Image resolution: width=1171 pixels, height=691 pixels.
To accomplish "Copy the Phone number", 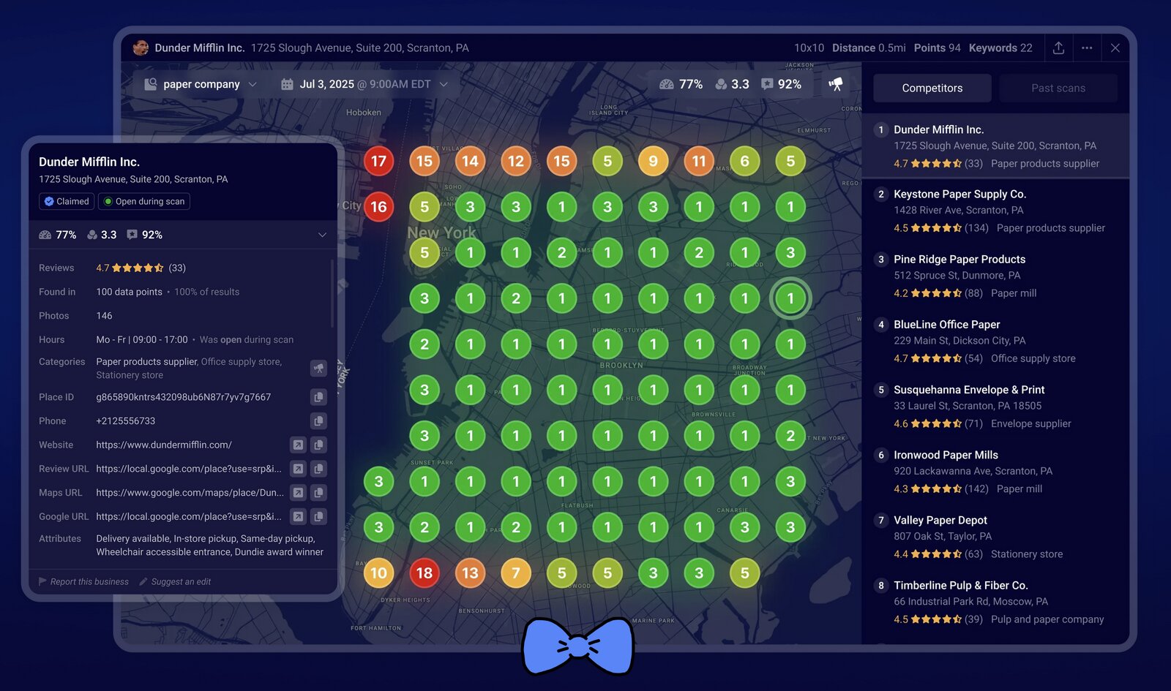I will point(318,421).
